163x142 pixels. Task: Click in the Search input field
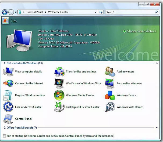tap(130, 12)
